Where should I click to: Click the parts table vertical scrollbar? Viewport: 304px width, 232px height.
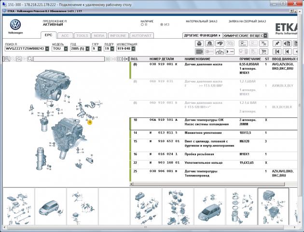[299, 105]
